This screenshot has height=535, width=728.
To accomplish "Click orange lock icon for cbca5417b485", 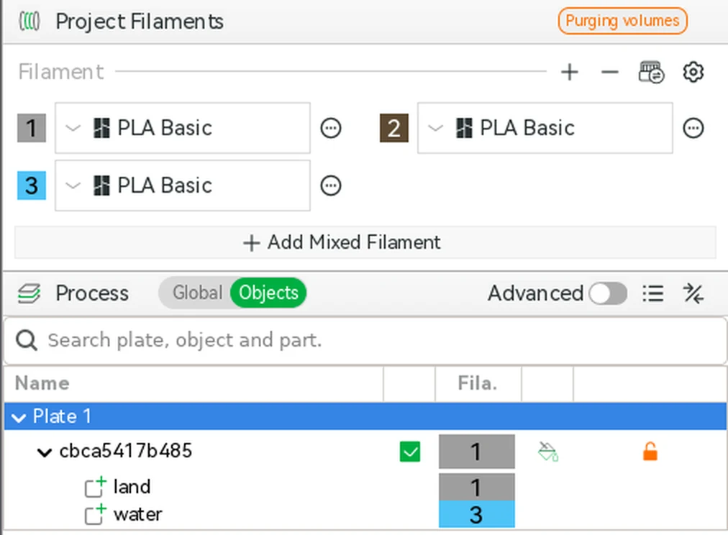I will click(650, 452).
